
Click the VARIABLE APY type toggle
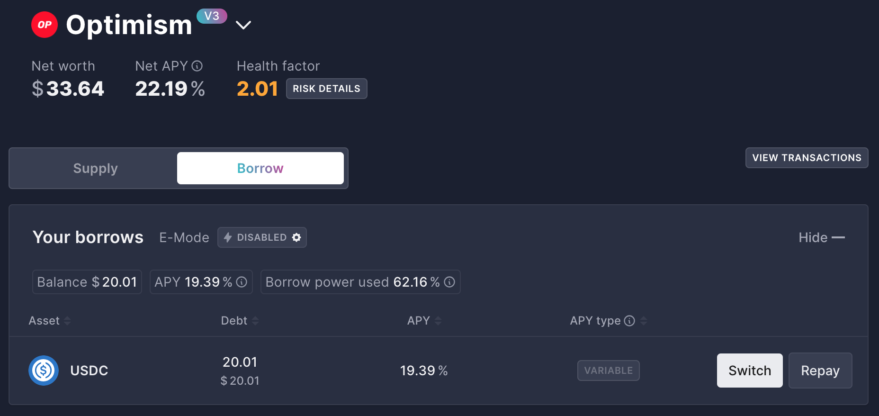pyautogui.click(x=608, y=371)
